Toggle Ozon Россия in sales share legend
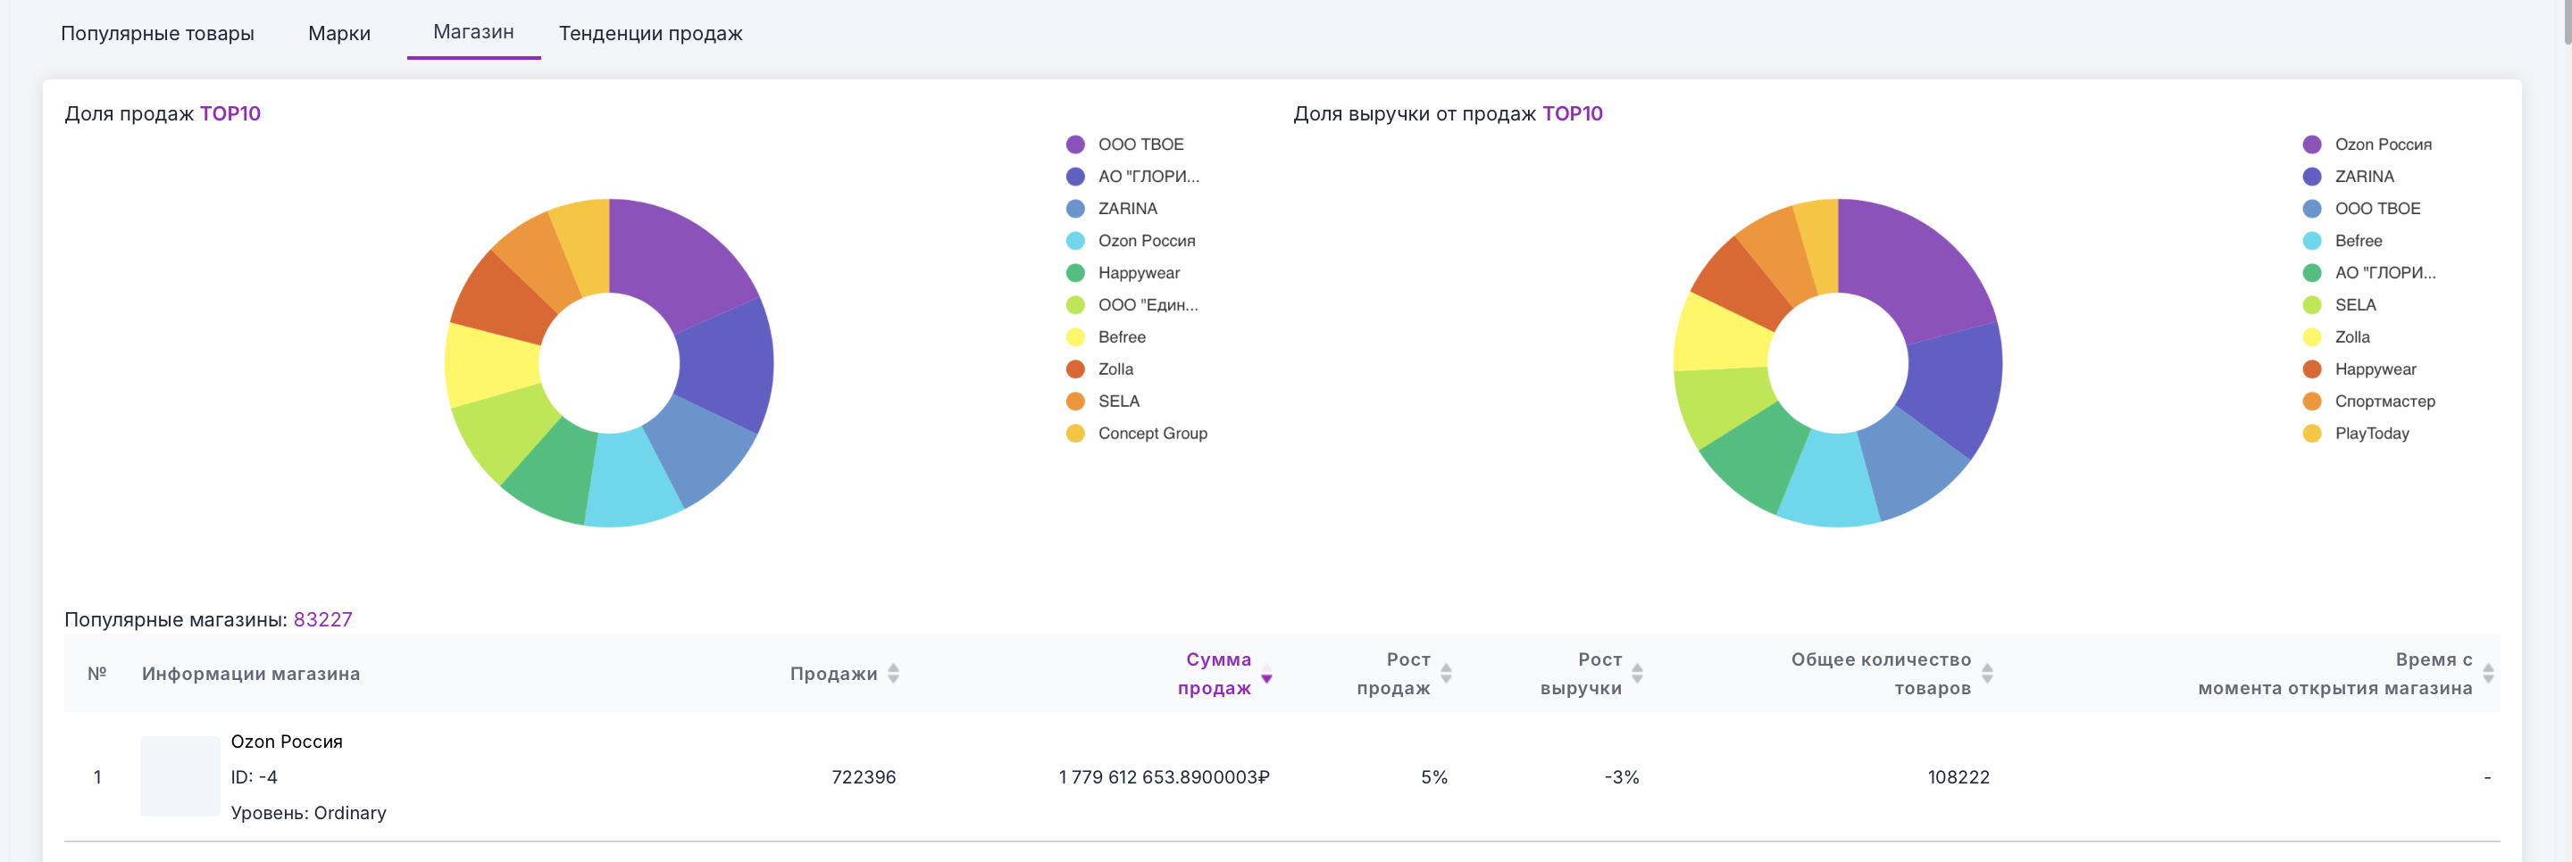 (1132, 240)
